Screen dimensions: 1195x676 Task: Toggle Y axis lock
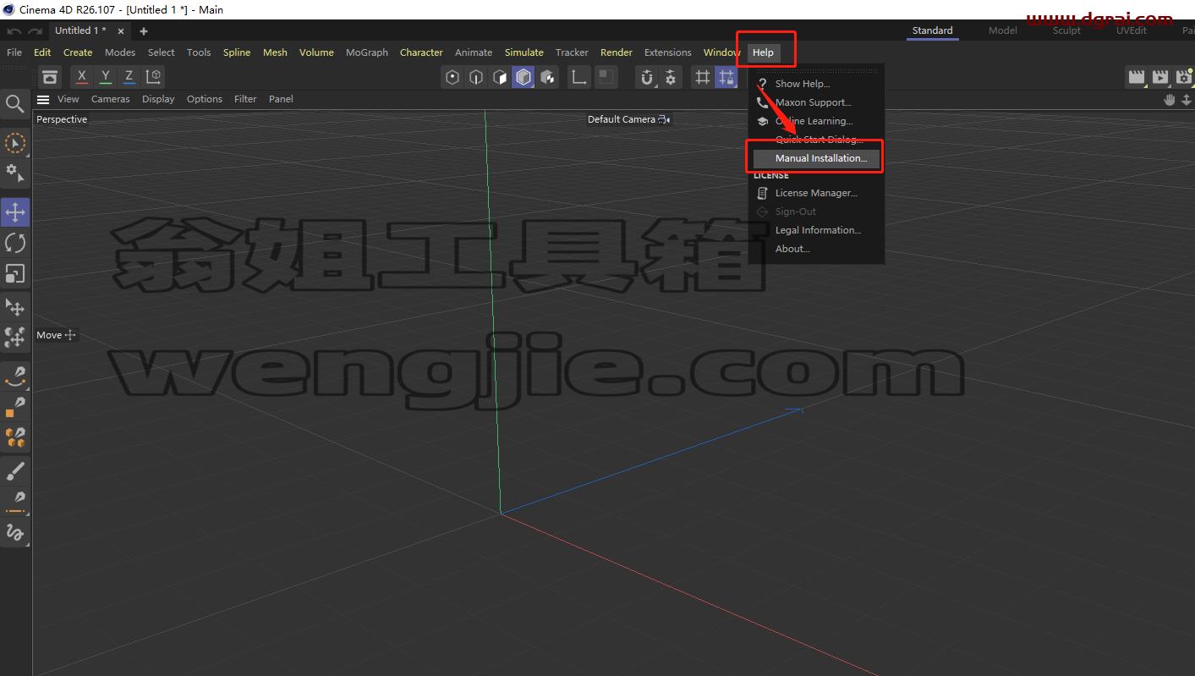[x=106, y=77]
